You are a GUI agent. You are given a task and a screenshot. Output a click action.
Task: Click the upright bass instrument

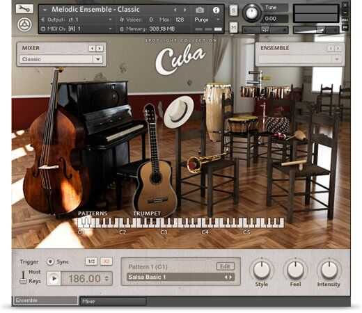(54, 148)
